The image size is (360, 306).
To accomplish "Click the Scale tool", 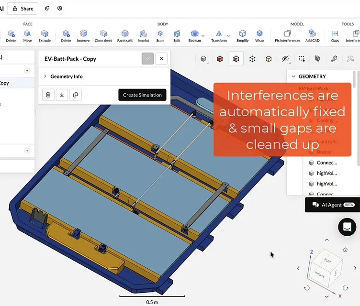I will pyautogui.click(x=160, y=36).
